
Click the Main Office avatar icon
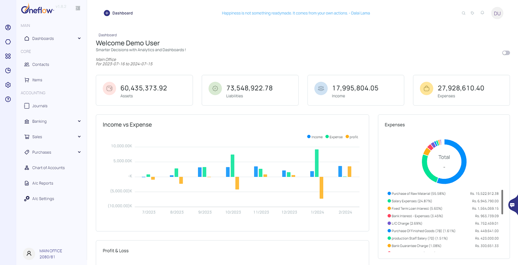29,254
